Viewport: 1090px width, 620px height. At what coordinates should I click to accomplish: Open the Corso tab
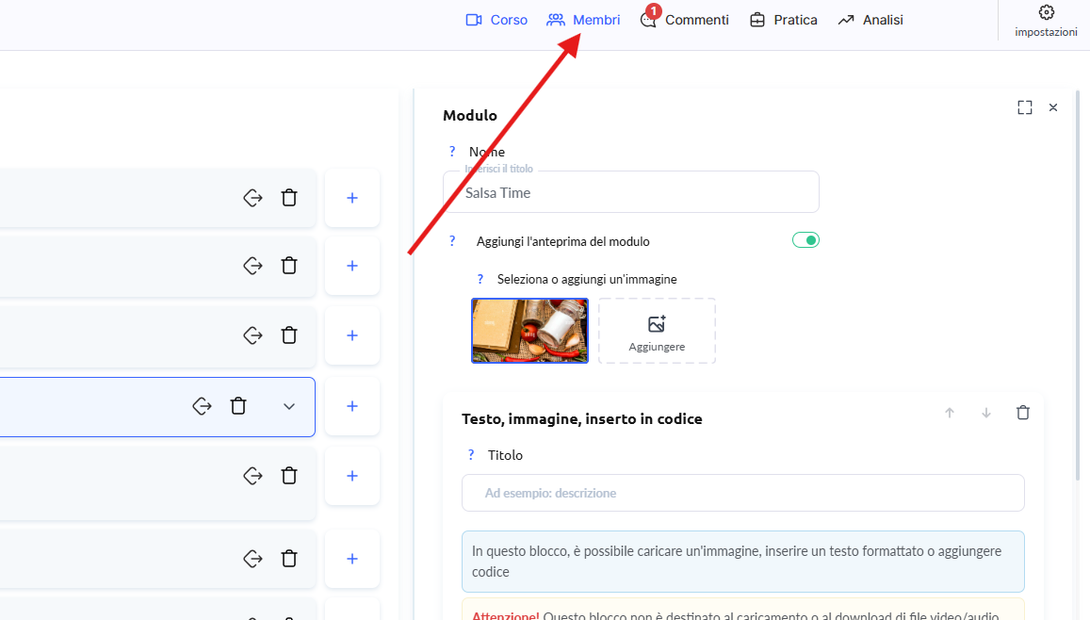pyautogui.click(x=496, y=20)
